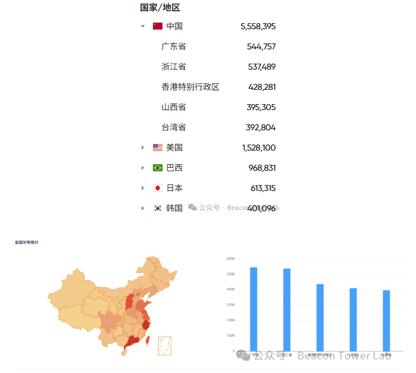This screenshot has height=373, width=416.
Task: Expand the 日本 row arrow
Action: [143, 188]
